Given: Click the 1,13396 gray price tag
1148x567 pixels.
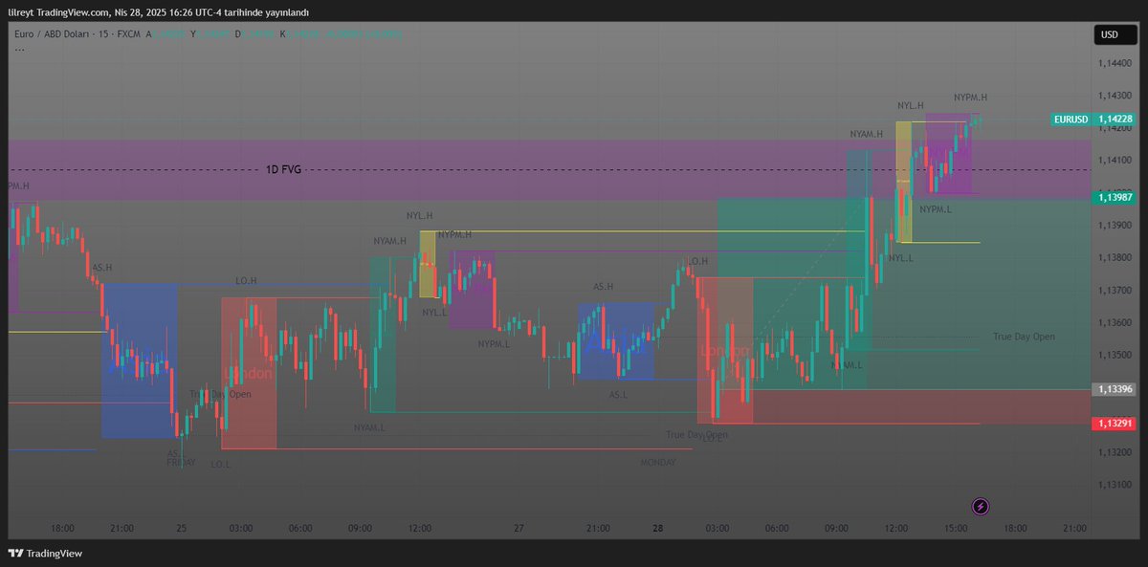Looking at the screenshot, I should [x=1115, y=389].
